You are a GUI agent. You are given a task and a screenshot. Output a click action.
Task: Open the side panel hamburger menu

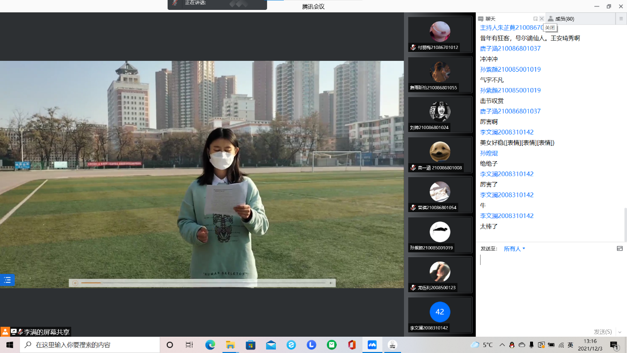coord(621,19)
